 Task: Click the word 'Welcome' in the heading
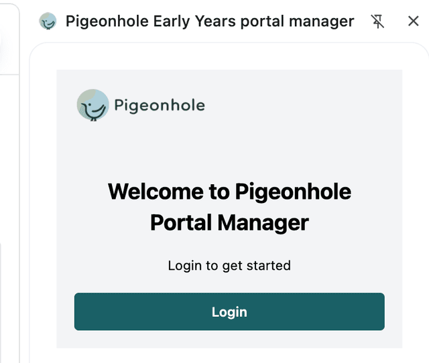pyautogui.click(x=156, y=192)
